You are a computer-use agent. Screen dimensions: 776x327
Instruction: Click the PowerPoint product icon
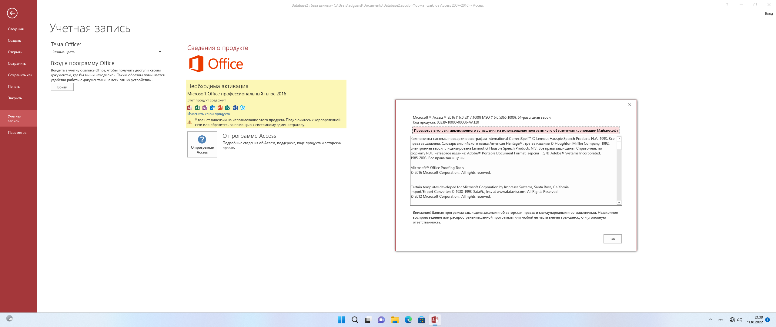220,108
